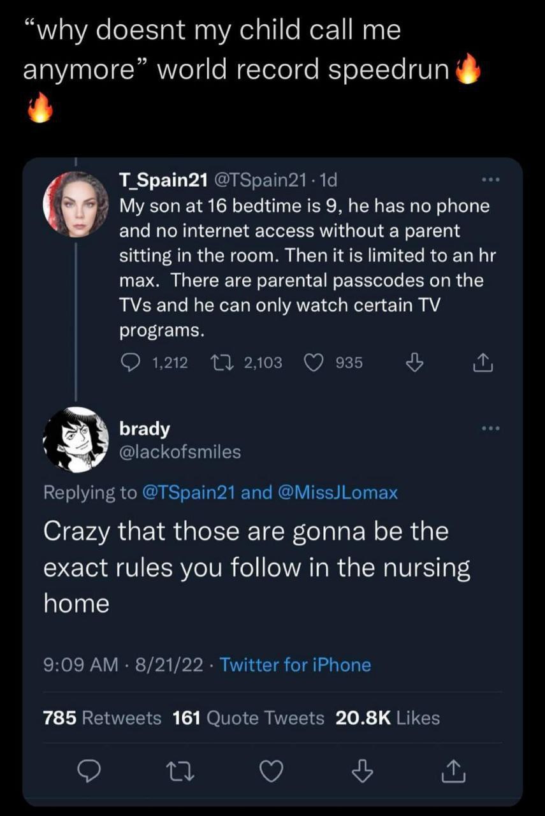
Task: View the 20.8K Likes list
Action: point(388,718)
